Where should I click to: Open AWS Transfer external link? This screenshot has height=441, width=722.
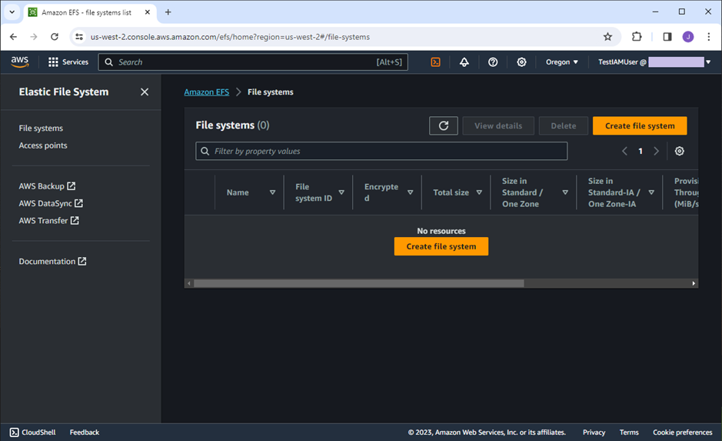click(48, 221)
